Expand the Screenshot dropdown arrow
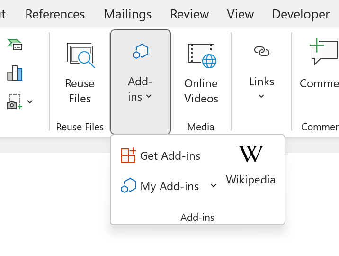The image size is (339, 256). (x=30, y=101)
